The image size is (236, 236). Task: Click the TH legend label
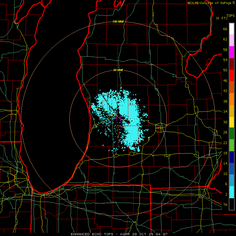[225, 205]
